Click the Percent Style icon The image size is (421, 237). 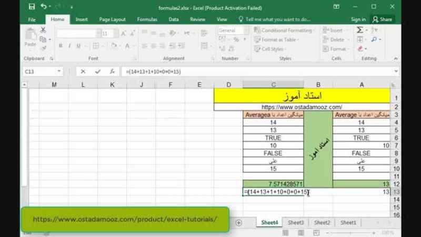(236, 40)
